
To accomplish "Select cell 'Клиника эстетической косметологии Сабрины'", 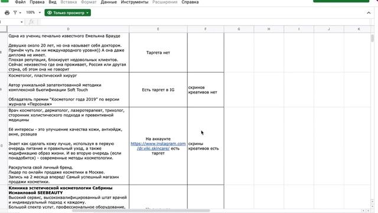I will tap(69, 197).
